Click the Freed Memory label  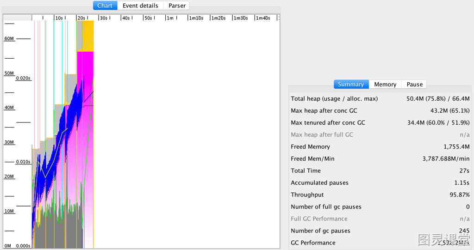pos(311,147)
